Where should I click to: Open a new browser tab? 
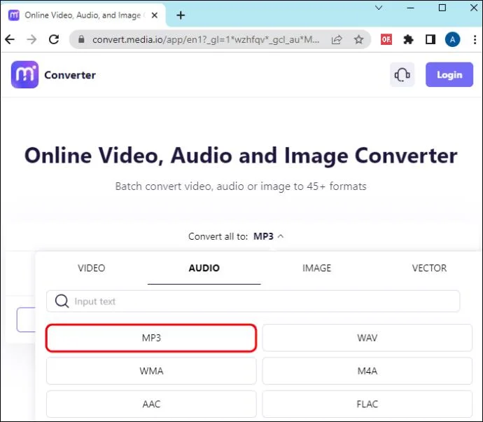click(x=181, y=15)
